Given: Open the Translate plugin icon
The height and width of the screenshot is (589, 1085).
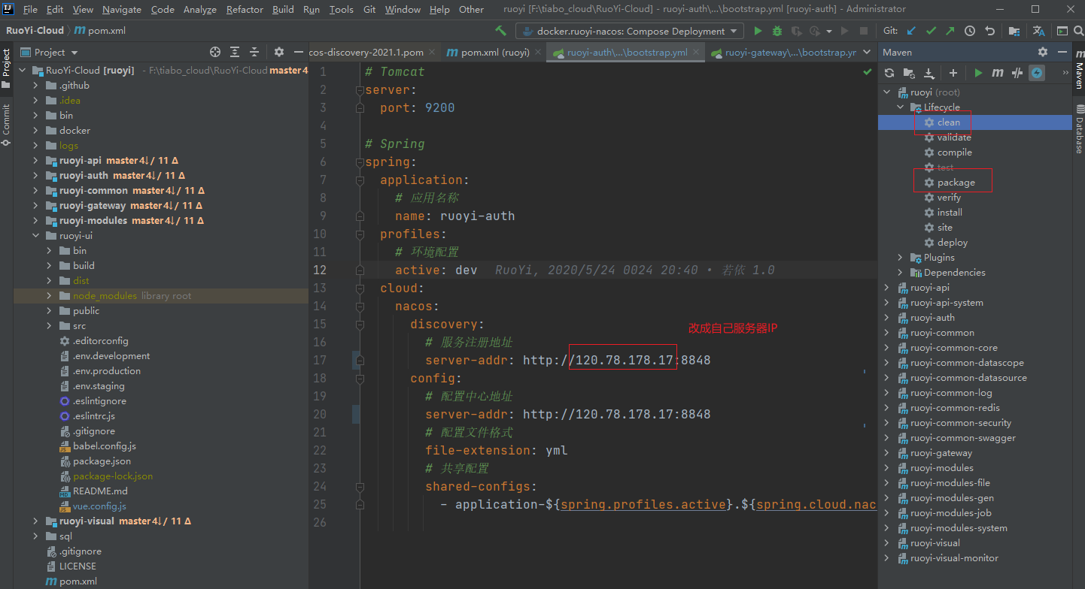Looking at the screenshot, I should [1038, 31].
